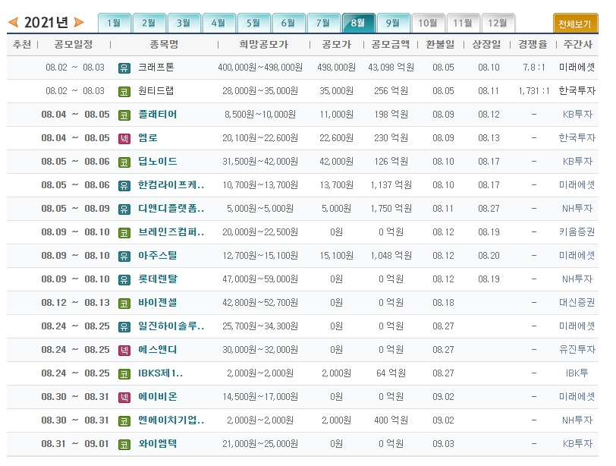Click the 희망공모가 column header
This screenshot has width=616, height=466.
click(263, 45)
